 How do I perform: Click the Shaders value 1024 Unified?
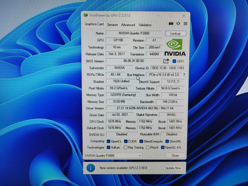coord(121,81)
